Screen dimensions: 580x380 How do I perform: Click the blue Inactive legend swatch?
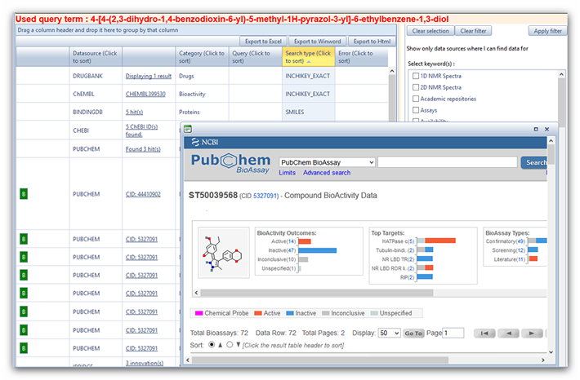(x=290, y=313)
